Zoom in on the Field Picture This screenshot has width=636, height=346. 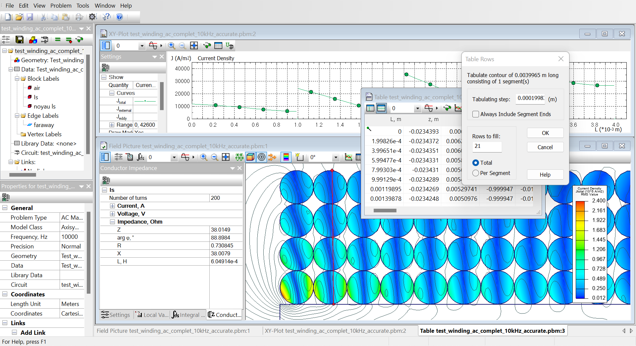[x=203, y=157]
